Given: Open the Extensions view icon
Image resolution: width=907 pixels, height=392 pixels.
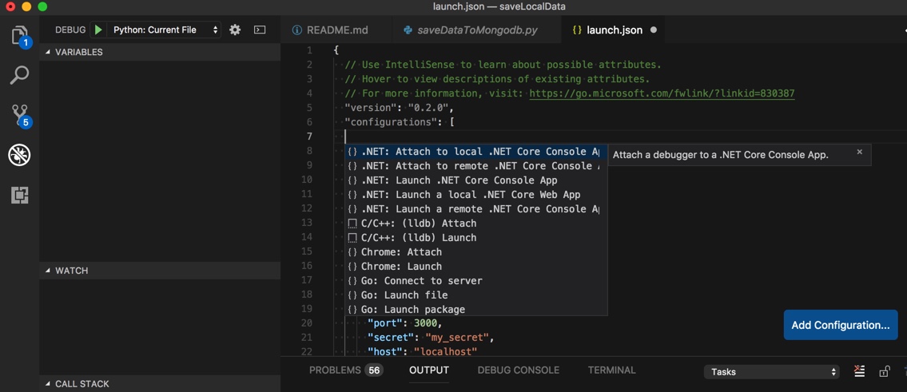Looking at the screenshot, I should pyautogui.click(x=19, y=195).
